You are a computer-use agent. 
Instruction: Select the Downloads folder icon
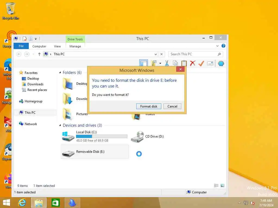(x=67, y=99)
